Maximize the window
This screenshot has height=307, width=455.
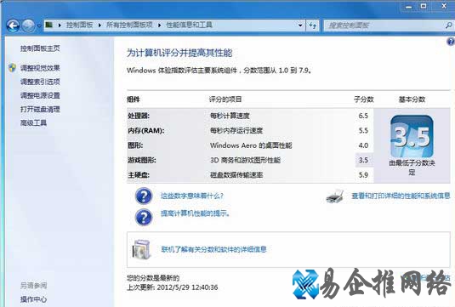424,6
